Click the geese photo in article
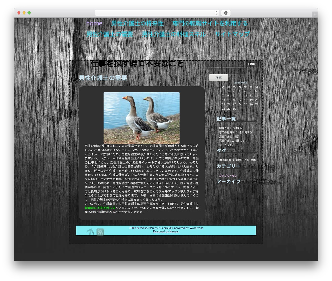Screen dimensions: 332x281 point(142,118)
